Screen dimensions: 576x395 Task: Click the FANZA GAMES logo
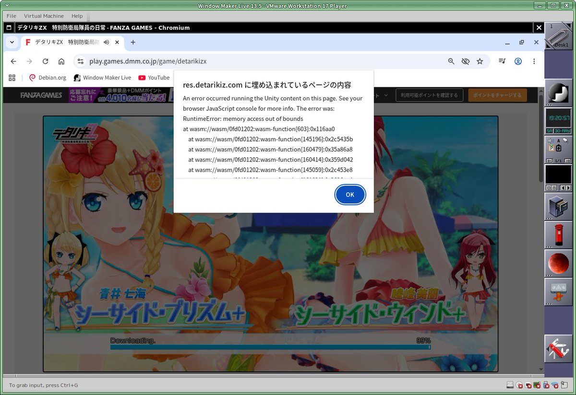41,95
